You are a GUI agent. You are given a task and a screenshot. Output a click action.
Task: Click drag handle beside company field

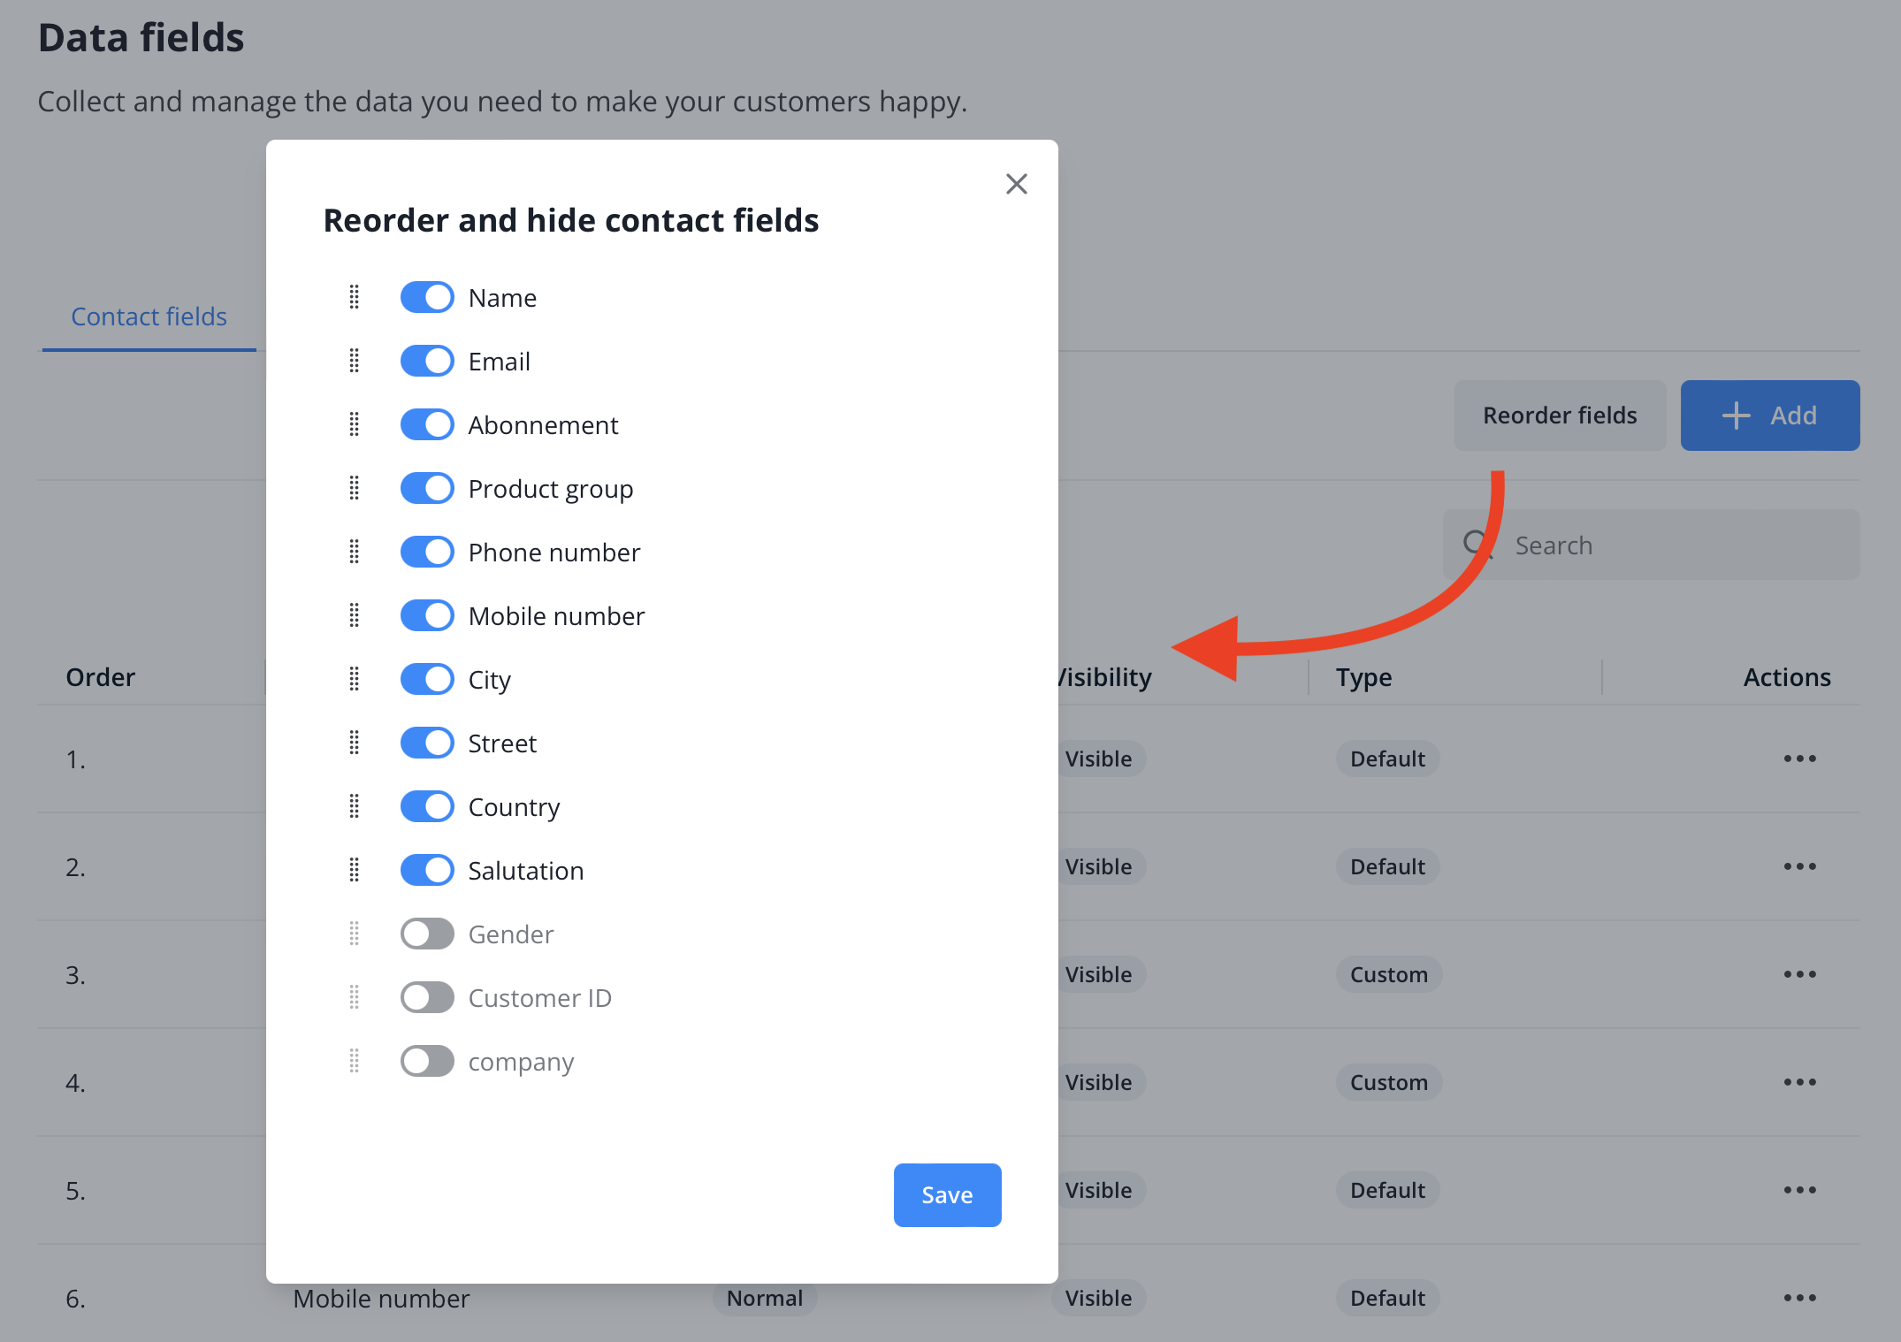point(355,1062)
